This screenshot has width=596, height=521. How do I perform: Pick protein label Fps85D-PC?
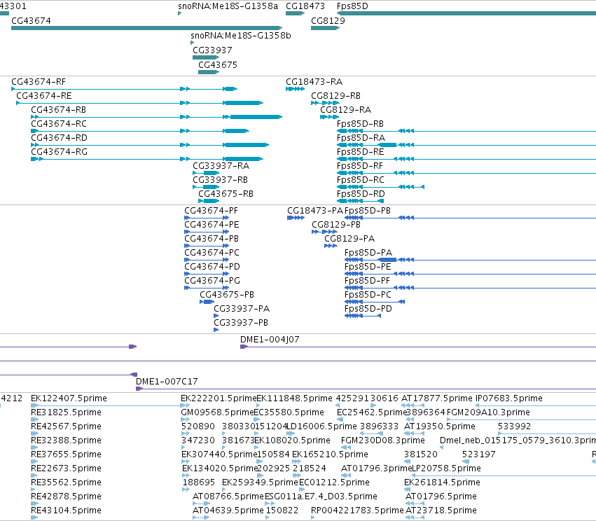(x=368, y=295)
